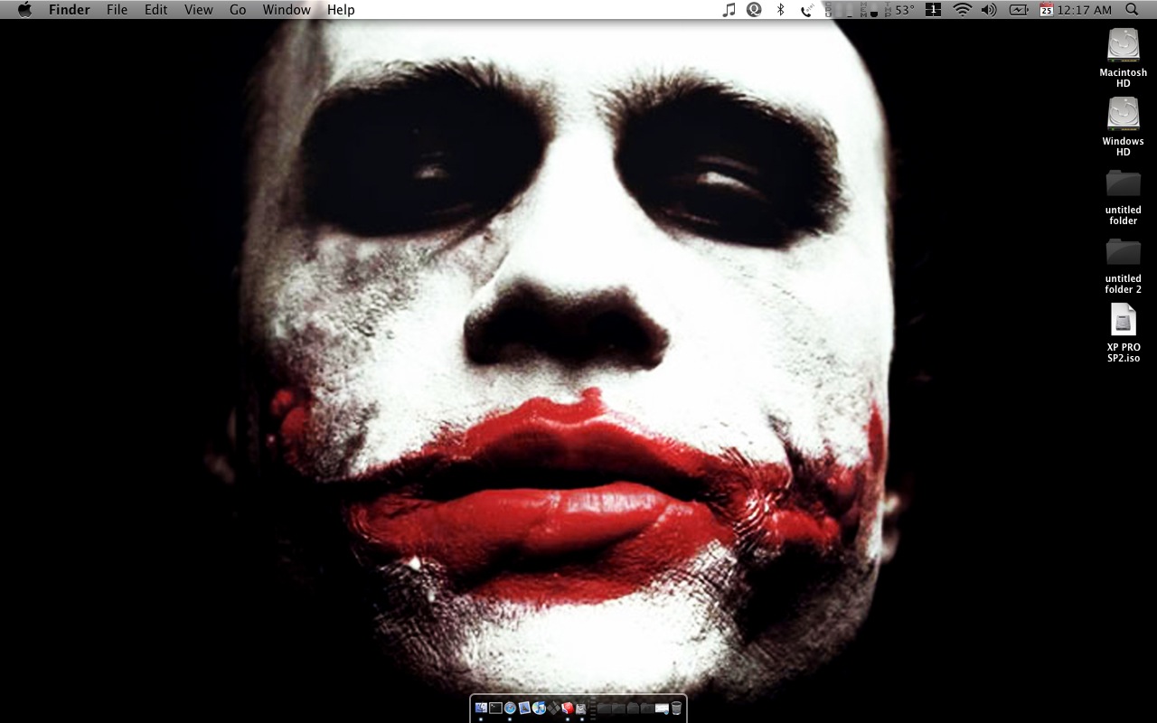Open the Finder application menu
The image size is (1157, 723).
pos(69,10)
